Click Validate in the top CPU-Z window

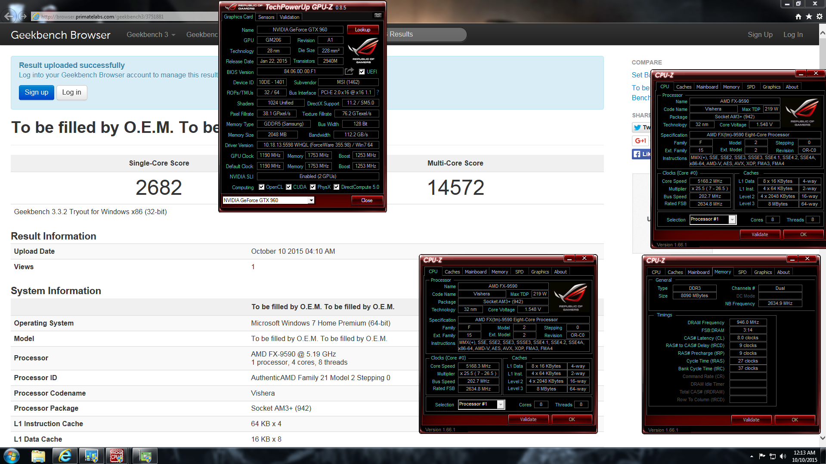(760, 234)
